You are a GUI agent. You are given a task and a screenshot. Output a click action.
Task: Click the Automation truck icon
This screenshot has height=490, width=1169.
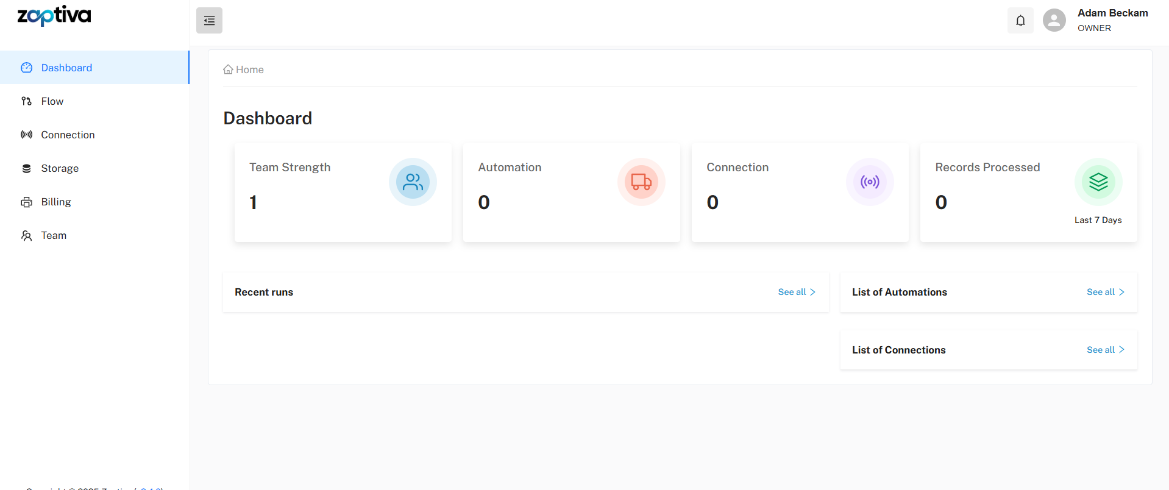click(x=641, y=182)
